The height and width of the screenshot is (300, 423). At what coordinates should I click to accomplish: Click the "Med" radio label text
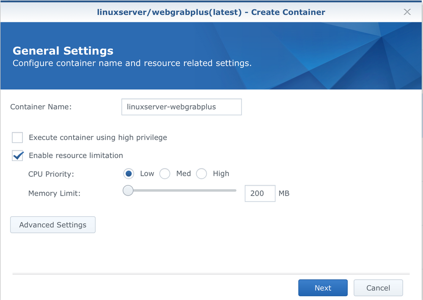pyautogui.click(x=183, y=173)
